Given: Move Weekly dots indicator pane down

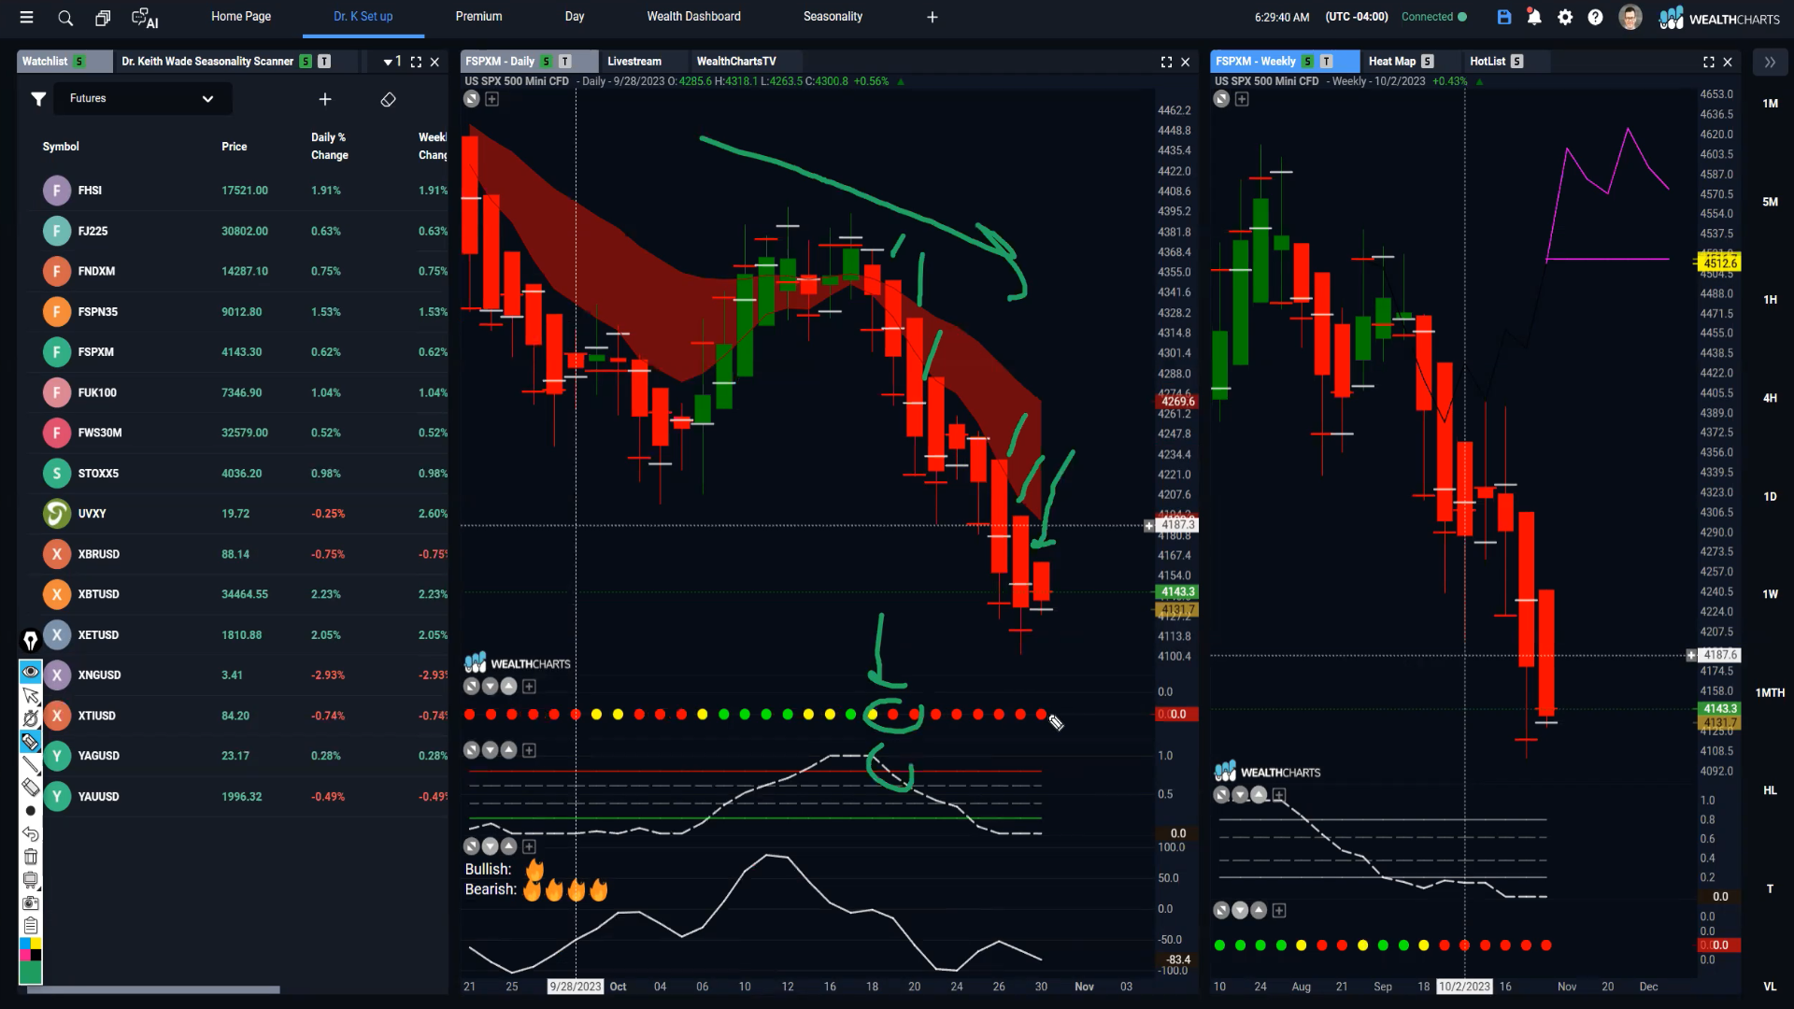Looking at the screenshot, I should click(1240, 910).
